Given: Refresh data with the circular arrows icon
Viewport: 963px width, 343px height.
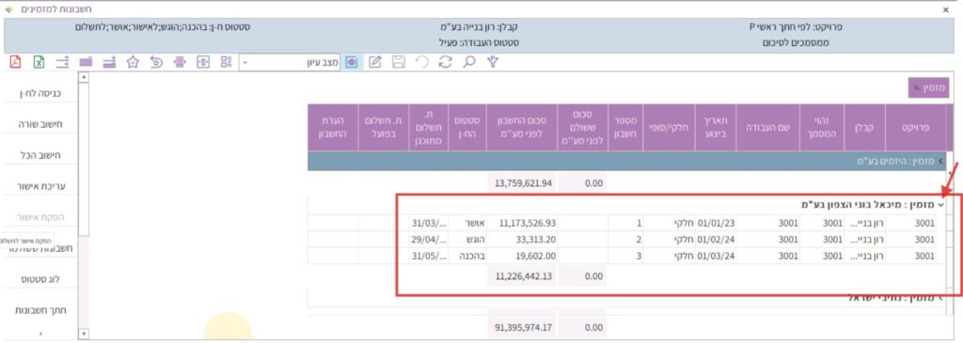Looking at the screenshot, I should 445,62.
